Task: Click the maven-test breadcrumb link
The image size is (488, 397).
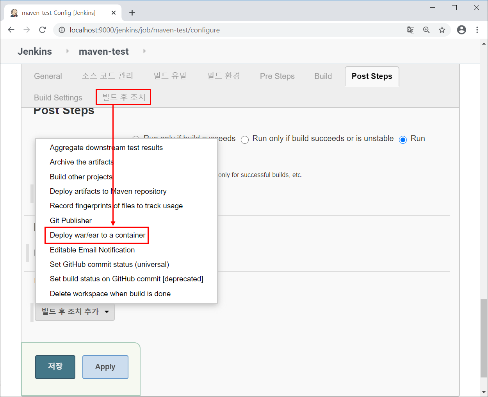Action: click(x=104, y=52)
